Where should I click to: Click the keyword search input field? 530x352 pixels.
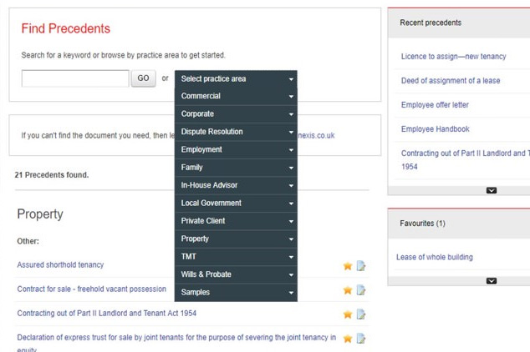[75, 78]
